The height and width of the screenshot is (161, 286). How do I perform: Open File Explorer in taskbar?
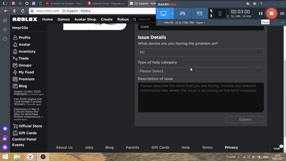click(17, 157)
